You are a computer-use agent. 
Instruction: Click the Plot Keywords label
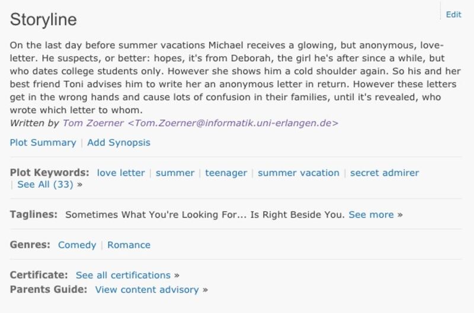tap(49, 173)
